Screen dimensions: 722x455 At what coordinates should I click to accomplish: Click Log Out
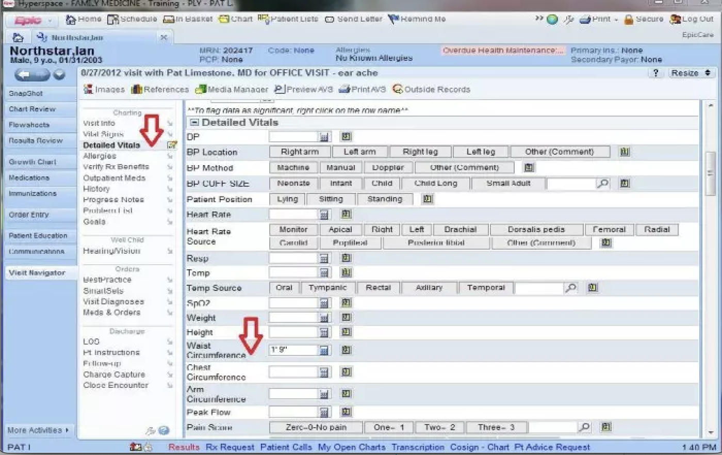(x=692, y=19)
